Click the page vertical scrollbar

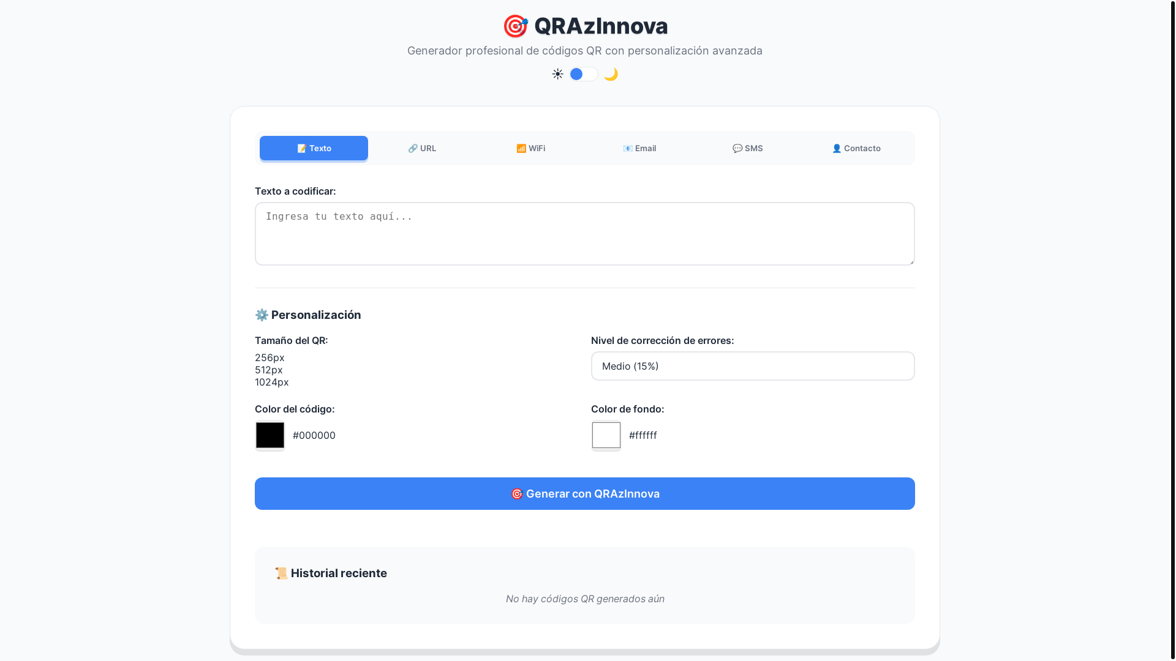click(1173, 330)
